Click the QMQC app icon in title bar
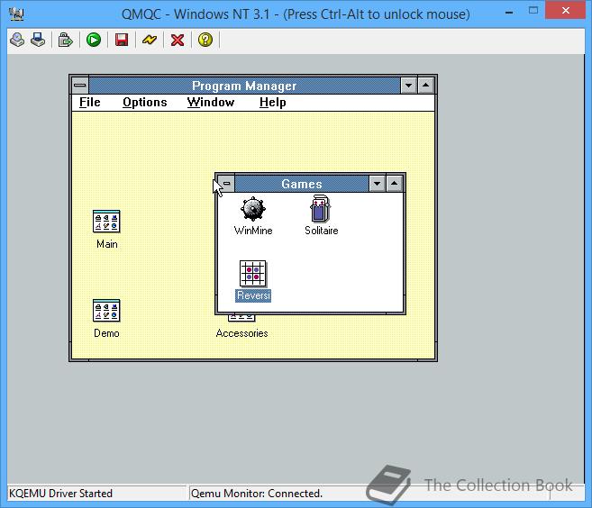592x508 pixels. click(x=16, y=14)
